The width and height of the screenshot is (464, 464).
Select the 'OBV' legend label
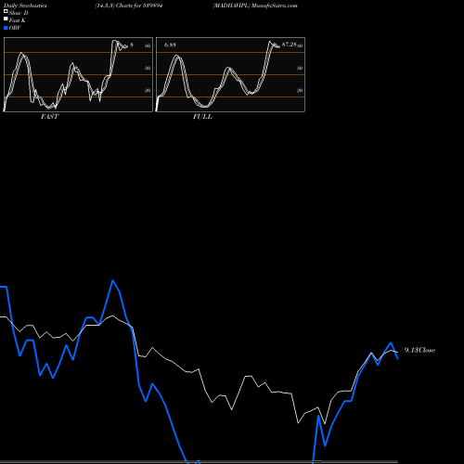15,28
